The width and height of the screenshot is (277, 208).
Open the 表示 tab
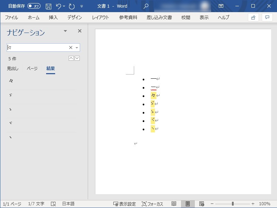[x=204, y=17]
